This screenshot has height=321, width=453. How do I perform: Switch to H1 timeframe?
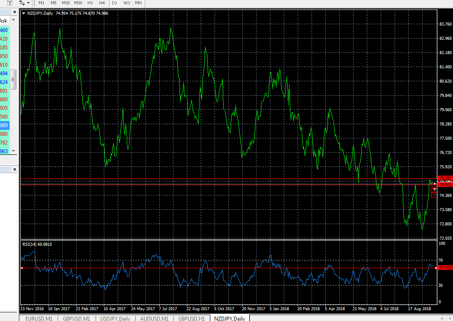pos(90,3)
